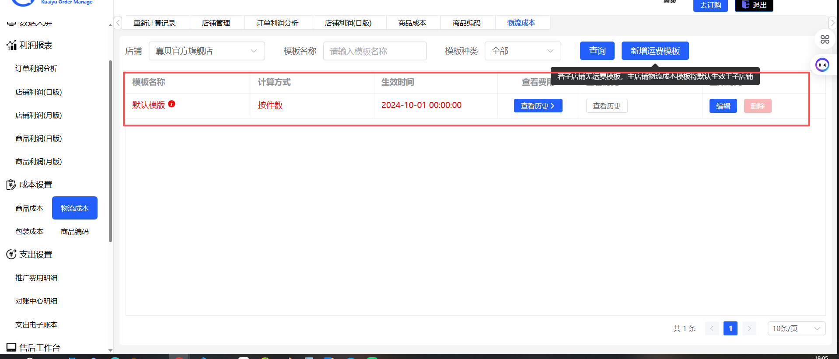Click the sidebar vertical scrollbar
This screenshot has height=359, width=839.
(110, 151)
